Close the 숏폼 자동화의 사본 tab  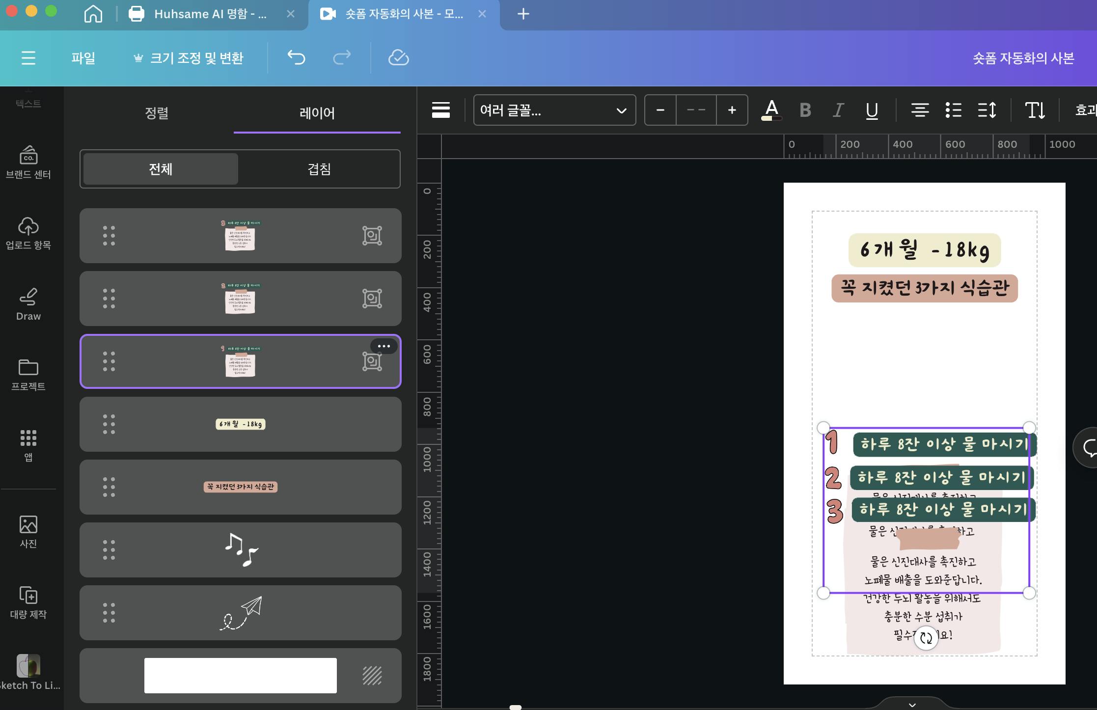(482, 14)
